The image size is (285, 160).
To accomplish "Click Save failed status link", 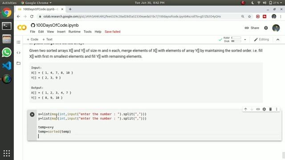I will (113, 32).
